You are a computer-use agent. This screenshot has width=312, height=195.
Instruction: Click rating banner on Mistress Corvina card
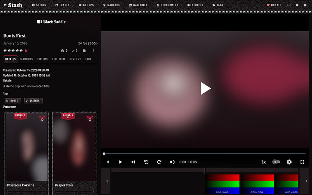tap(20, 116)
